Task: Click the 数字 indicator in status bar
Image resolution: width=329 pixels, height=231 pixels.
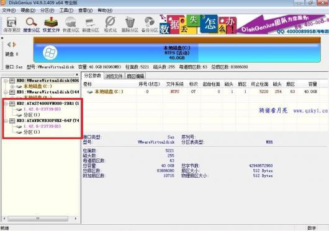Action: pyautogui.click(x=312, y=228)
